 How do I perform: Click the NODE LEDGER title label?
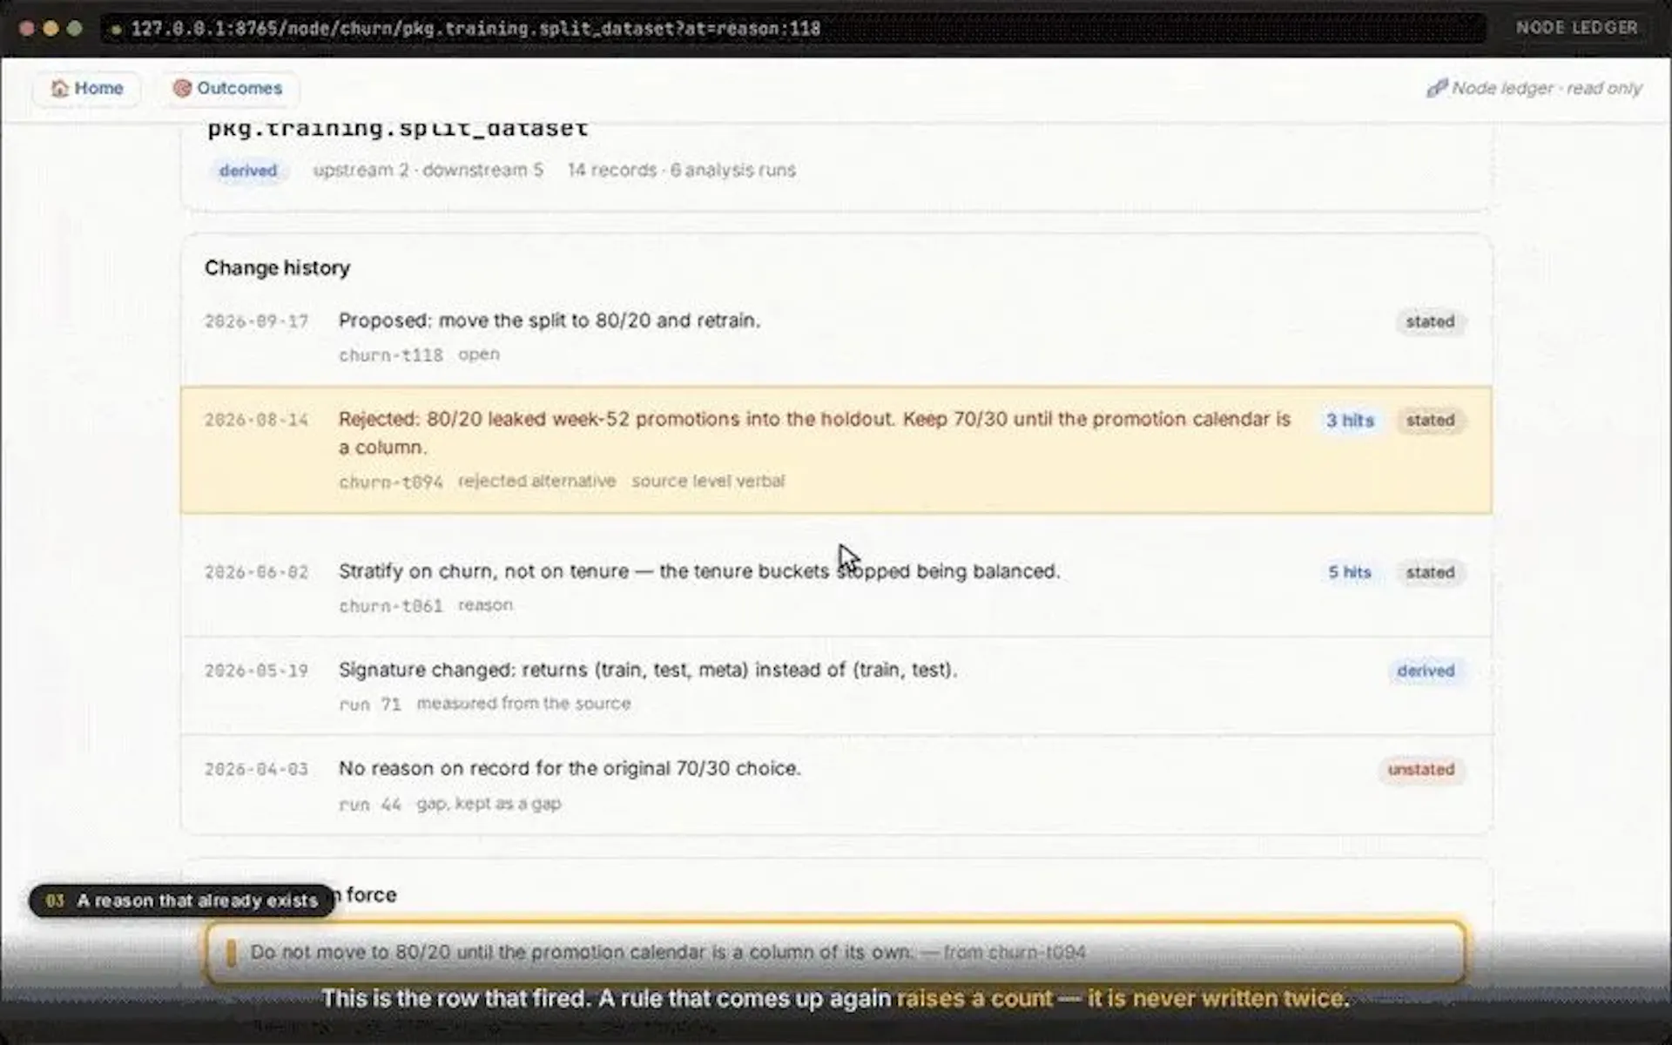[x=1577, y=28]
